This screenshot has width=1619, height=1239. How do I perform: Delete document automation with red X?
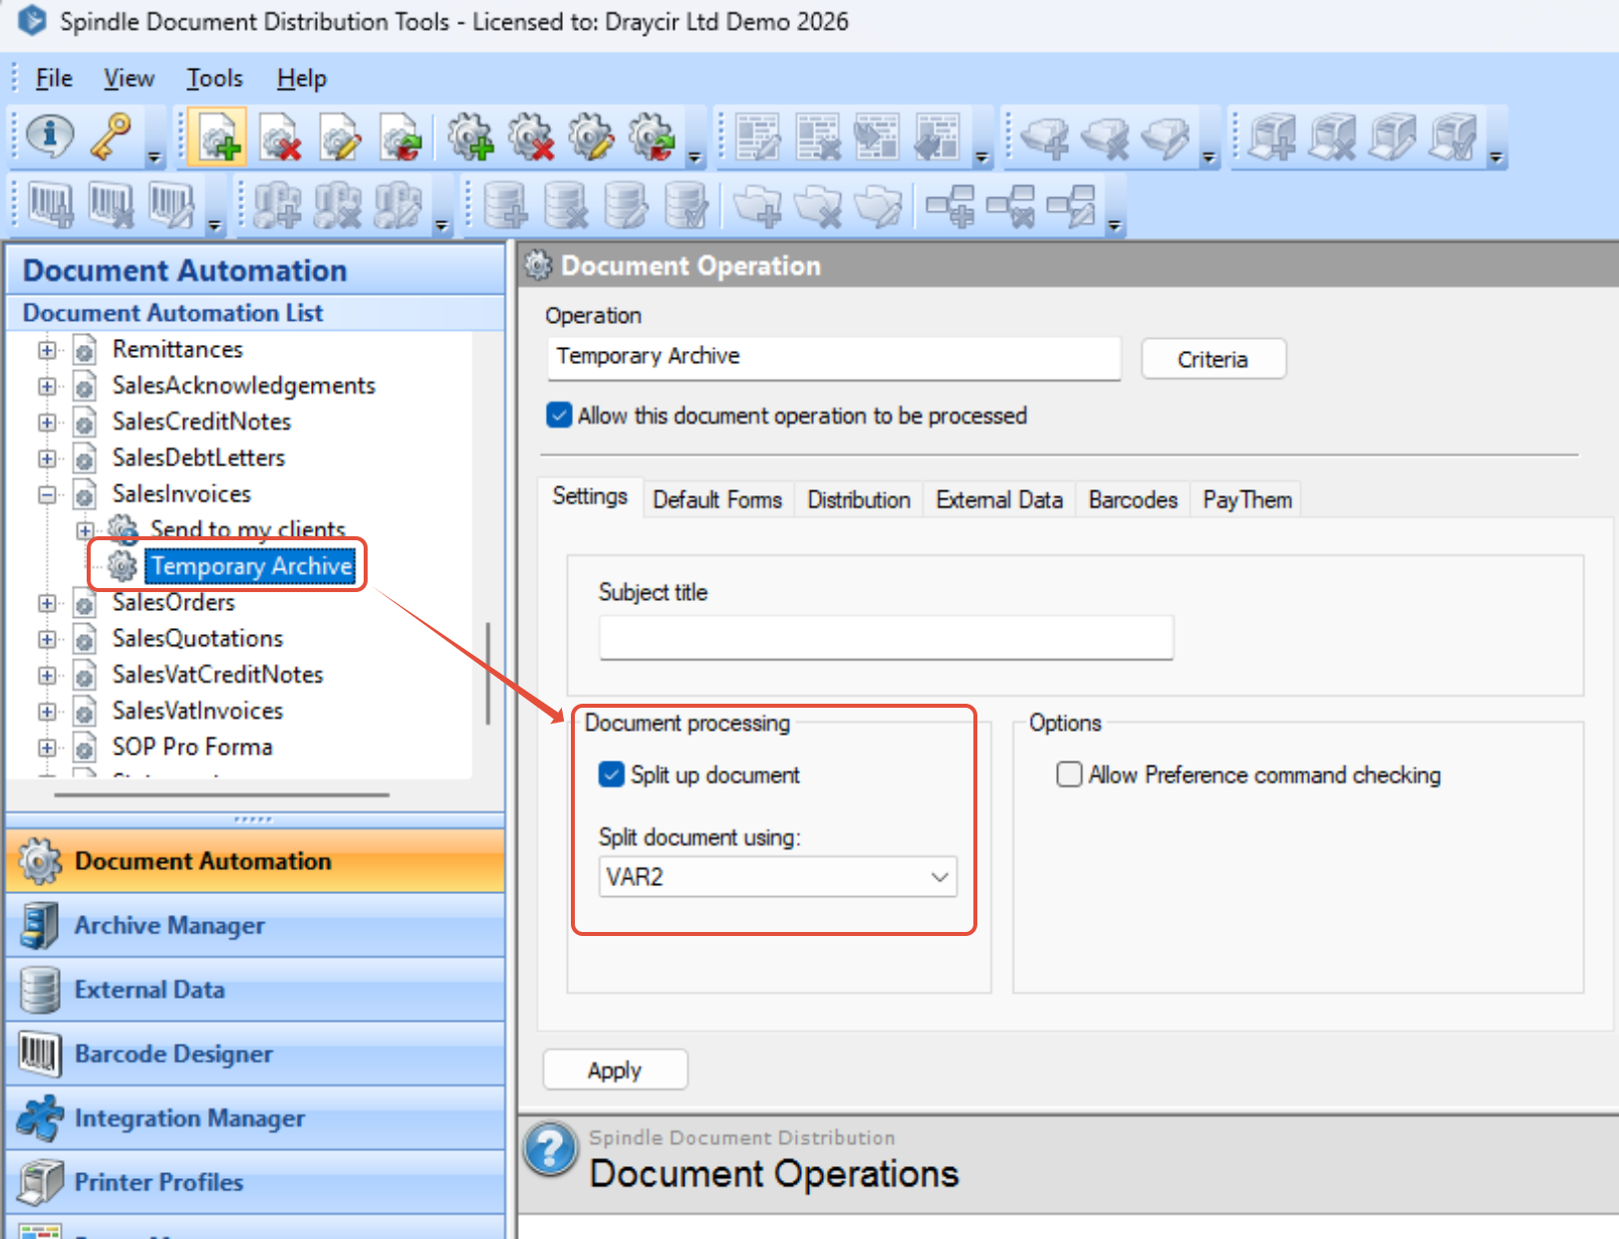tap(280, 137)
